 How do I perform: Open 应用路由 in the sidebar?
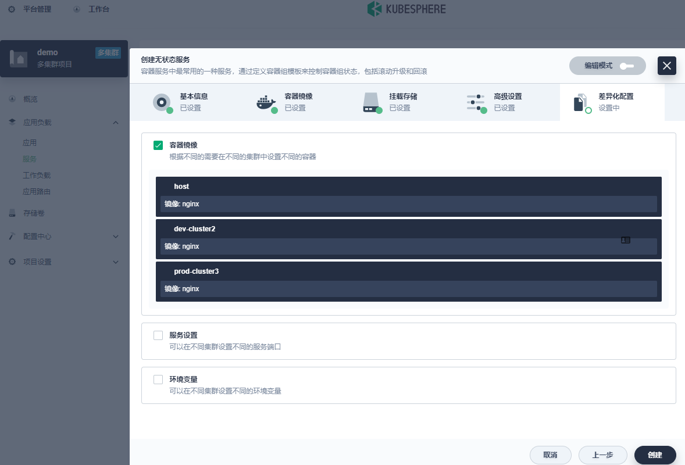37,191
